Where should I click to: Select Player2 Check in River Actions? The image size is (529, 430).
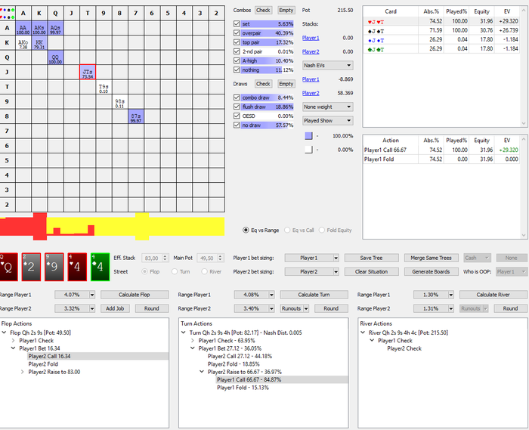[404, 348]
